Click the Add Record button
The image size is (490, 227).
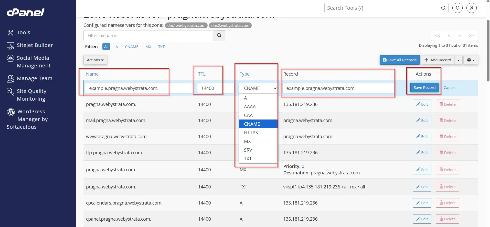pyautogui.click(x=438, y=60)
